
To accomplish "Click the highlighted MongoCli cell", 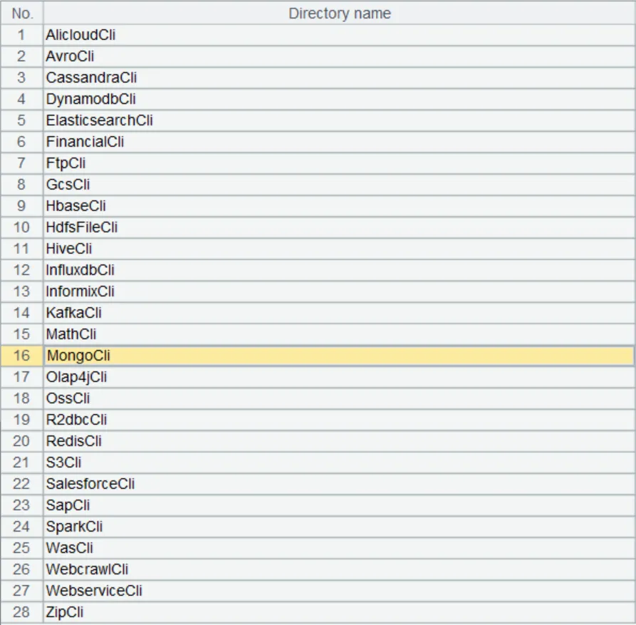I will 339,356.
